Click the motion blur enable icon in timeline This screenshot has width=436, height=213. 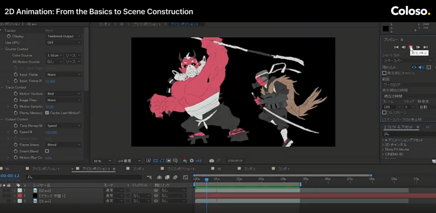[x=175, y=177]
